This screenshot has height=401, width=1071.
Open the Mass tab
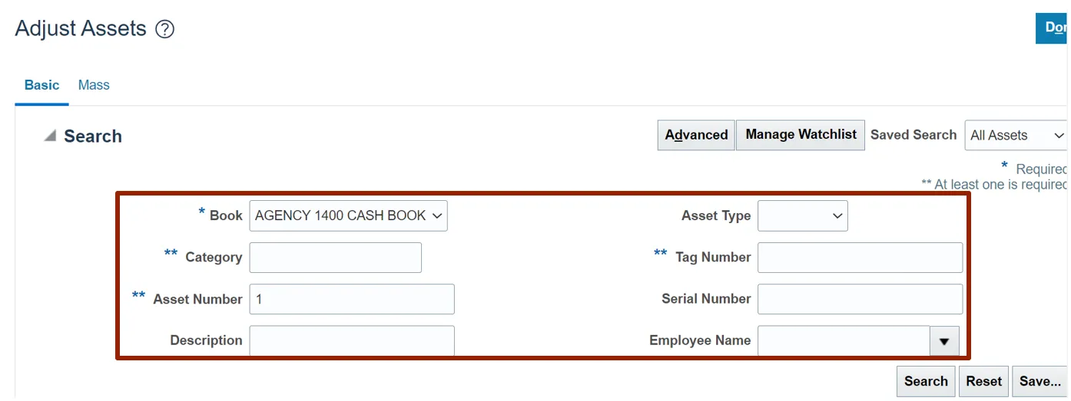pos(94,85)
